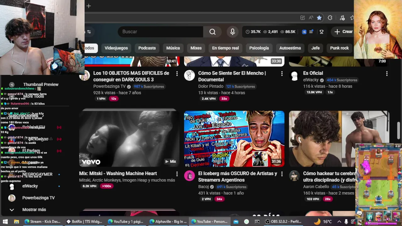The image size is (402, 226).
Task: Open elWacky in subscriptions sidebar
Action: point(30,186)
